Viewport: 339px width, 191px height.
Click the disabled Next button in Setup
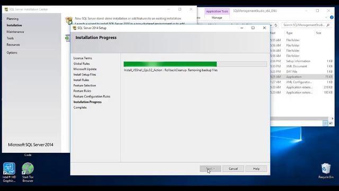(210, 169)
